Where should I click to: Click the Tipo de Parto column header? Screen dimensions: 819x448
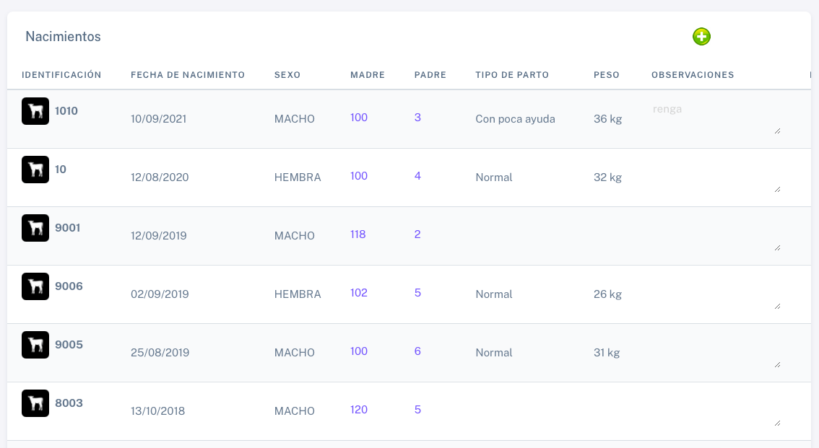click(x=512, y=75)
